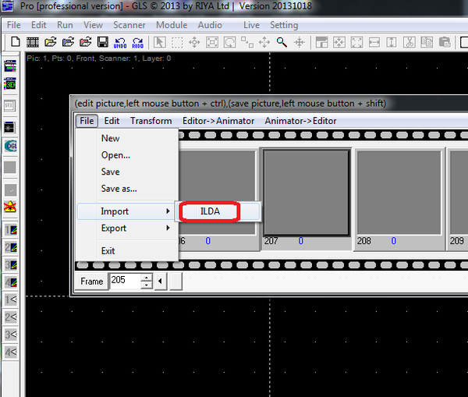468x397 pixels.
Task: Open the Transform menu
Action: [151, 121]
